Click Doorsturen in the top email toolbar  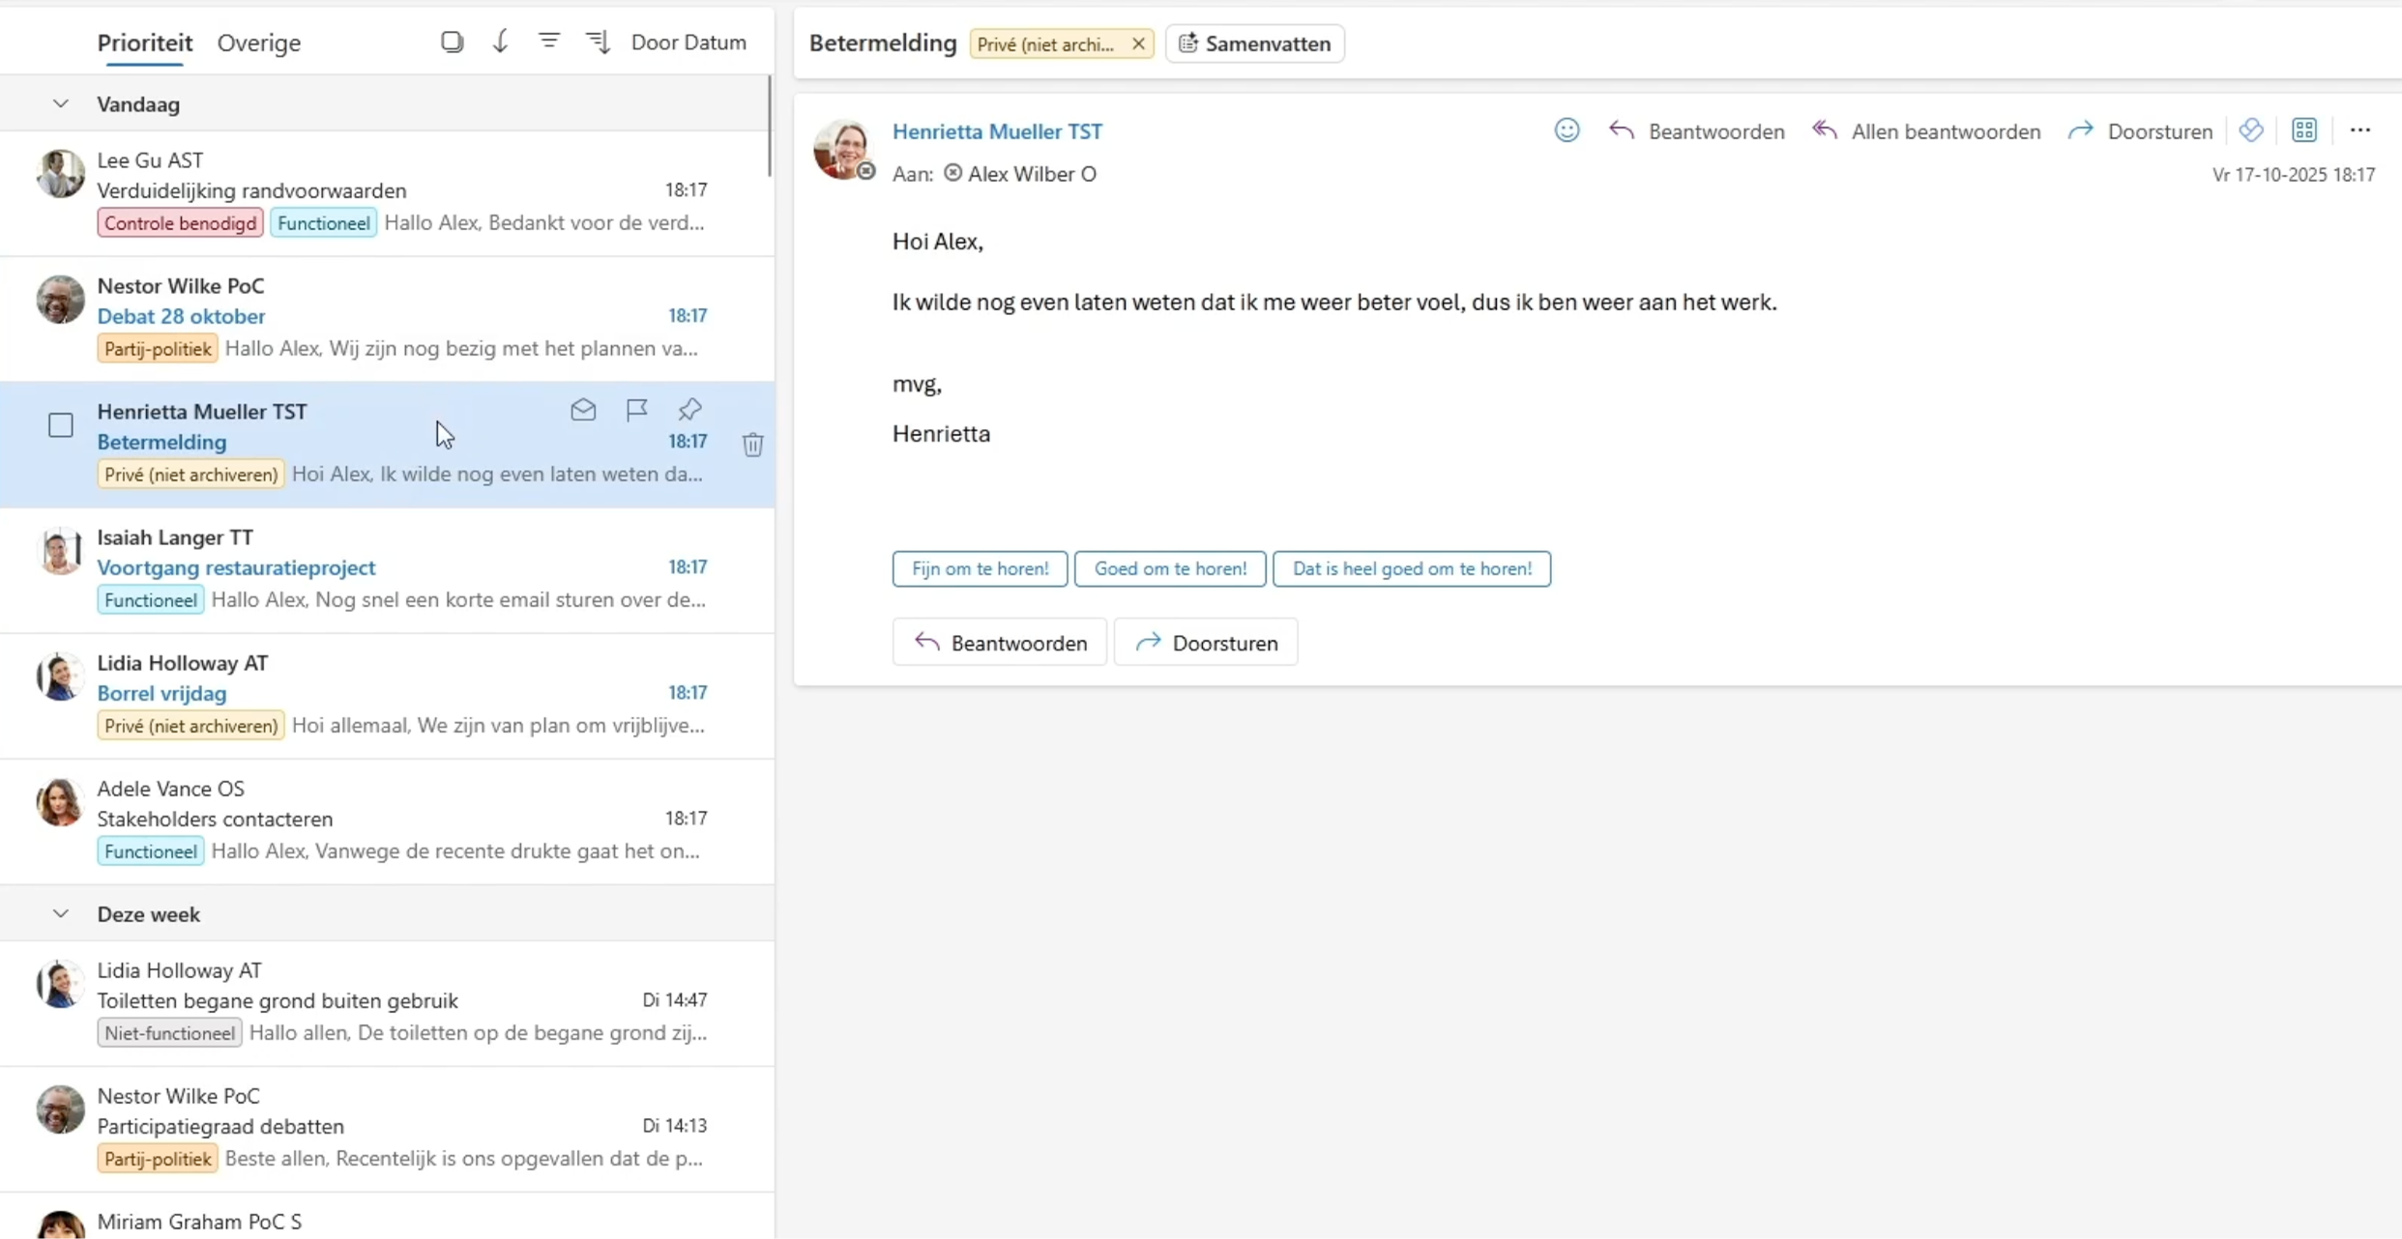[x=2140, y=130]
